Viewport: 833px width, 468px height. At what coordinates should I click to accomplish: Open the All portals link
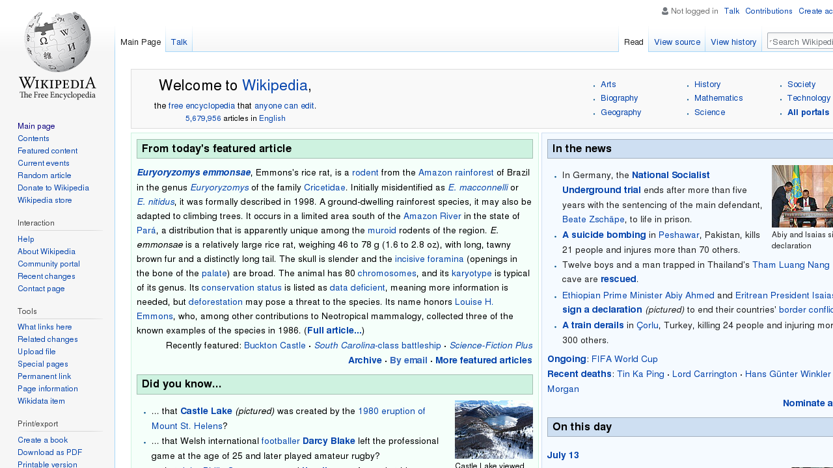pos(808,112)
